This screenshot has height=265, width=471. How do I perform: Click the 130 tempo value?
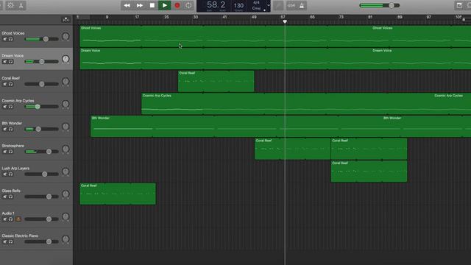(238, 5)
